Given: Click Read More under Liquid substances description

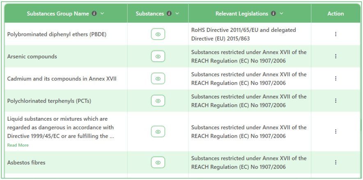Looking at the screenshot, I should click(18, 145).
